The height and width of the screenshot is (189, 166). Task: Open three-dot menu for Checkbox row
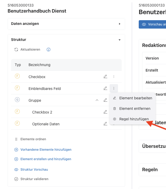pos(114,77)
